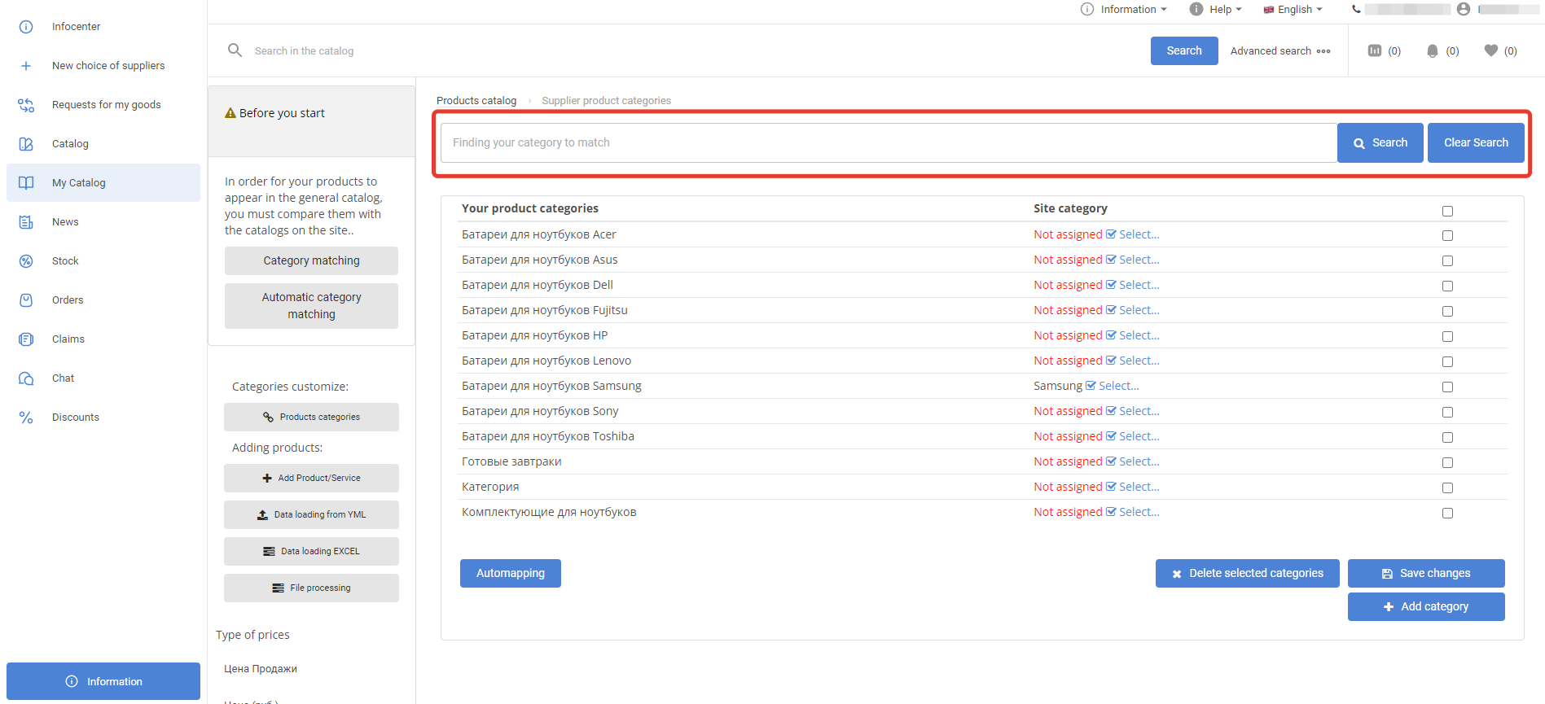1545x704 pixels.
Task: Open the Help dropdown menu
Action: click(x=1216, y=10)
